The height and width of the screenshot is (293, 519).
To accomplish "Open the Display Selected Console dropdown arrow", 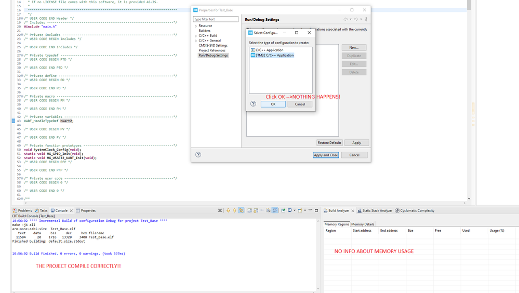I will (x=295, y=210).
